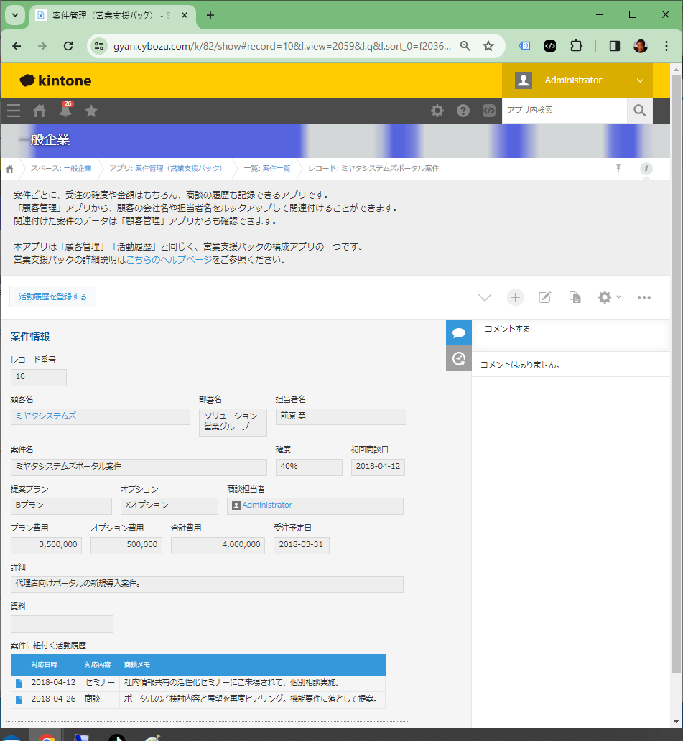Duplicate the record using the copy icon
Viewport: 683px width, 741px height.
(x=575, y=297)
